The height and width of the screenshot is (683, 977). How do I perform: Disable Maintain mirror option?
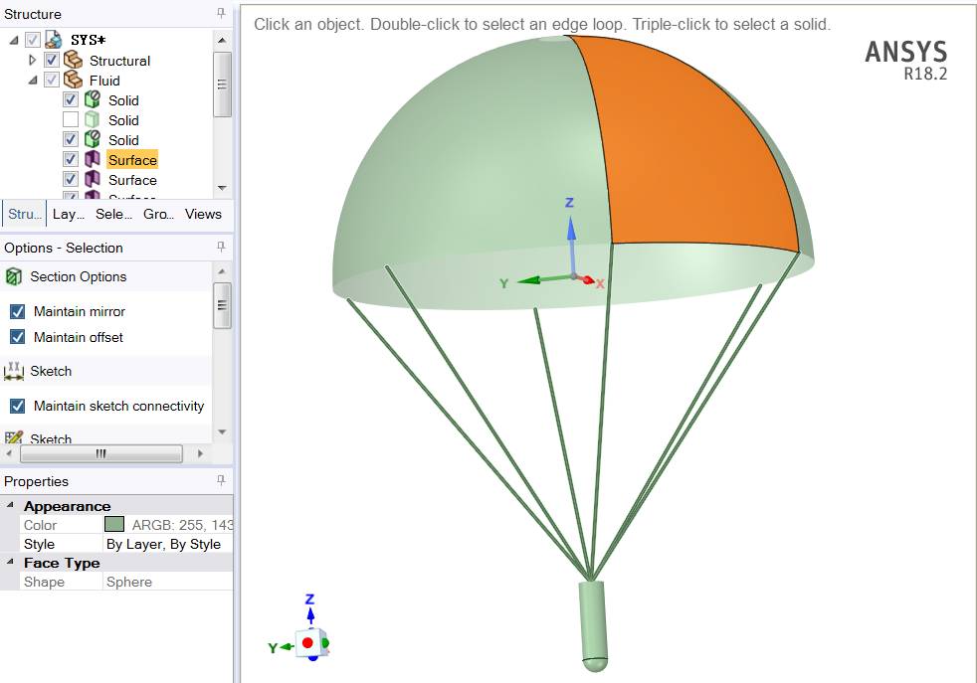tap(18, 311)
